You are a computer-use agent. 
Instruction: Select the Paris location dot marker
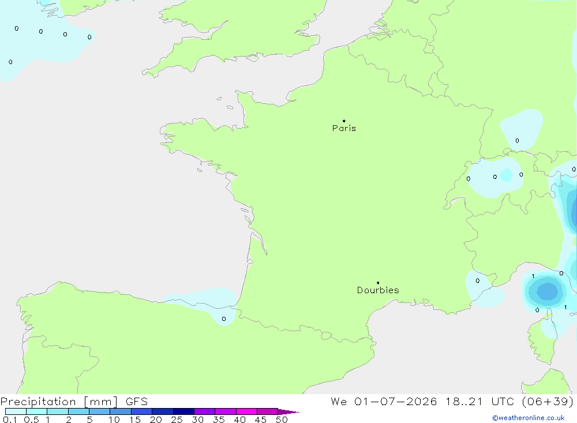344,121
